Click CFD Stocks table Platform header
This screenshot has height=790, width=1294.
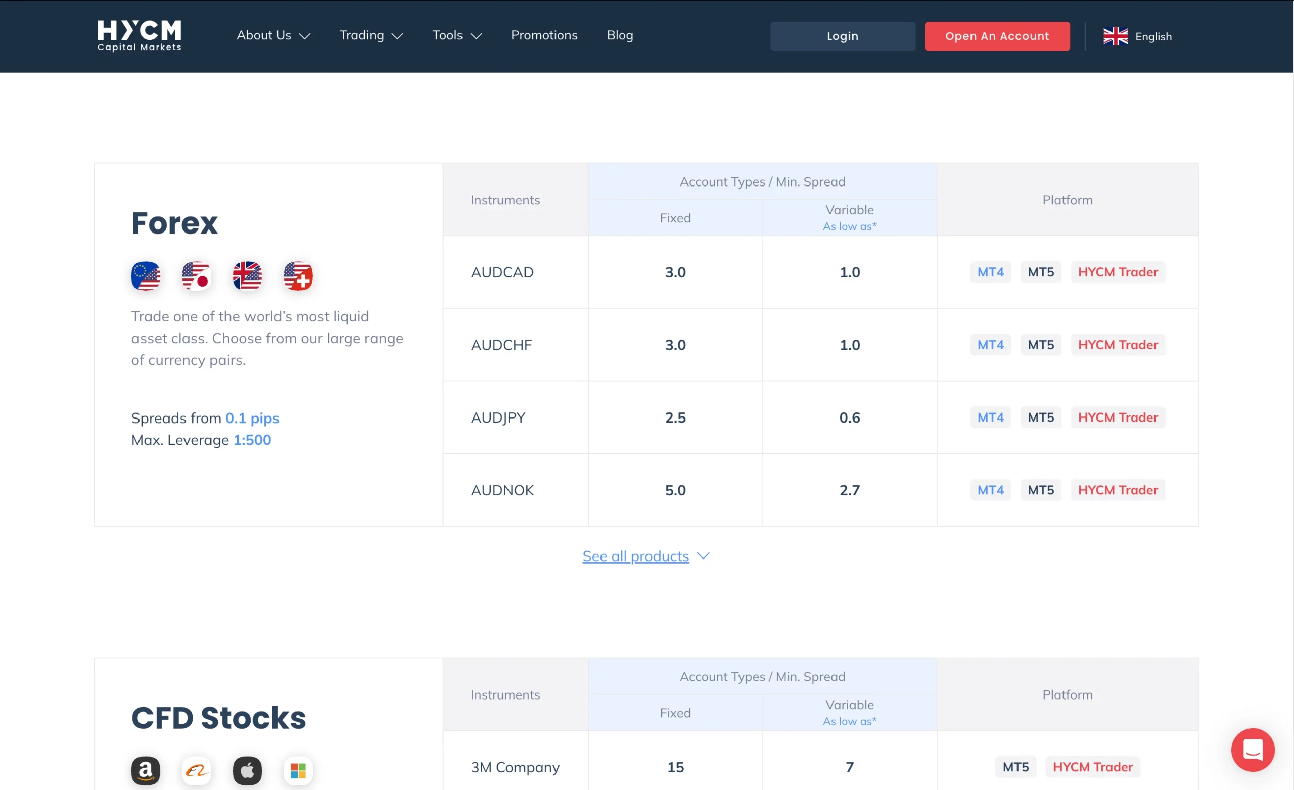pyautogui.click(x=1067, y=694)
